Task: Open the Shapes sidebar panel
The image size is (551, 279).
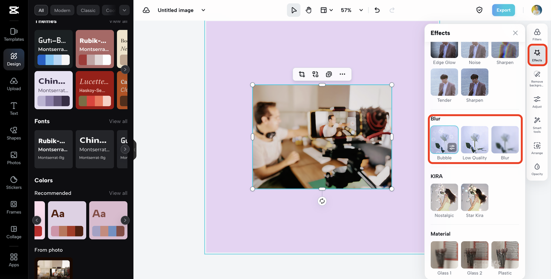Action: [x=14, y=133]
